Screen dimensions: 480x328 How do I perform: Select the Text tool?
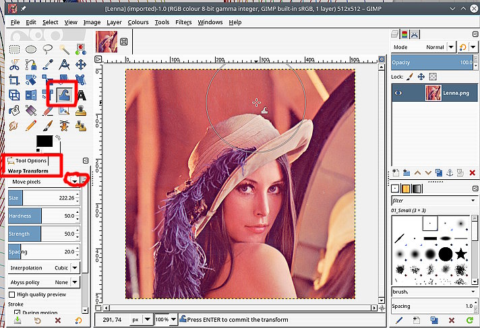pos(82,95)
